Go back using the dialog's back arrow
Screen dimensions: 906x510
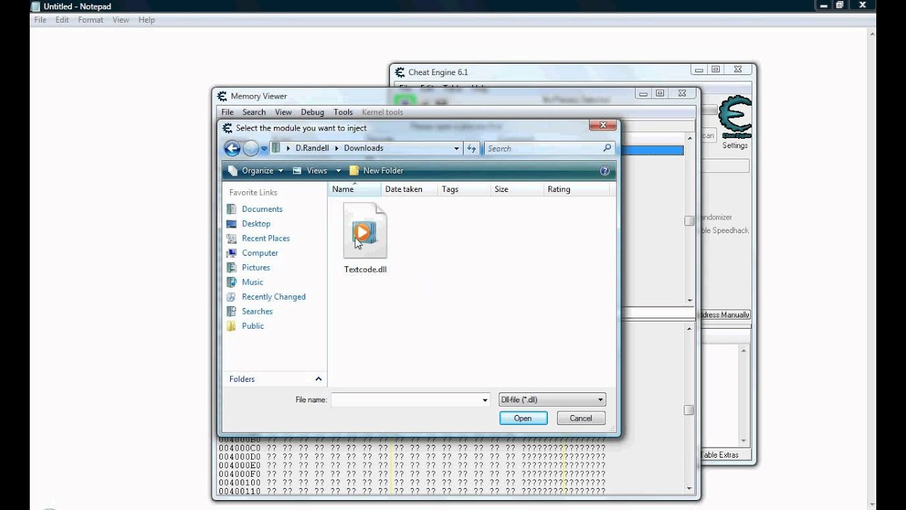(231, 148)
